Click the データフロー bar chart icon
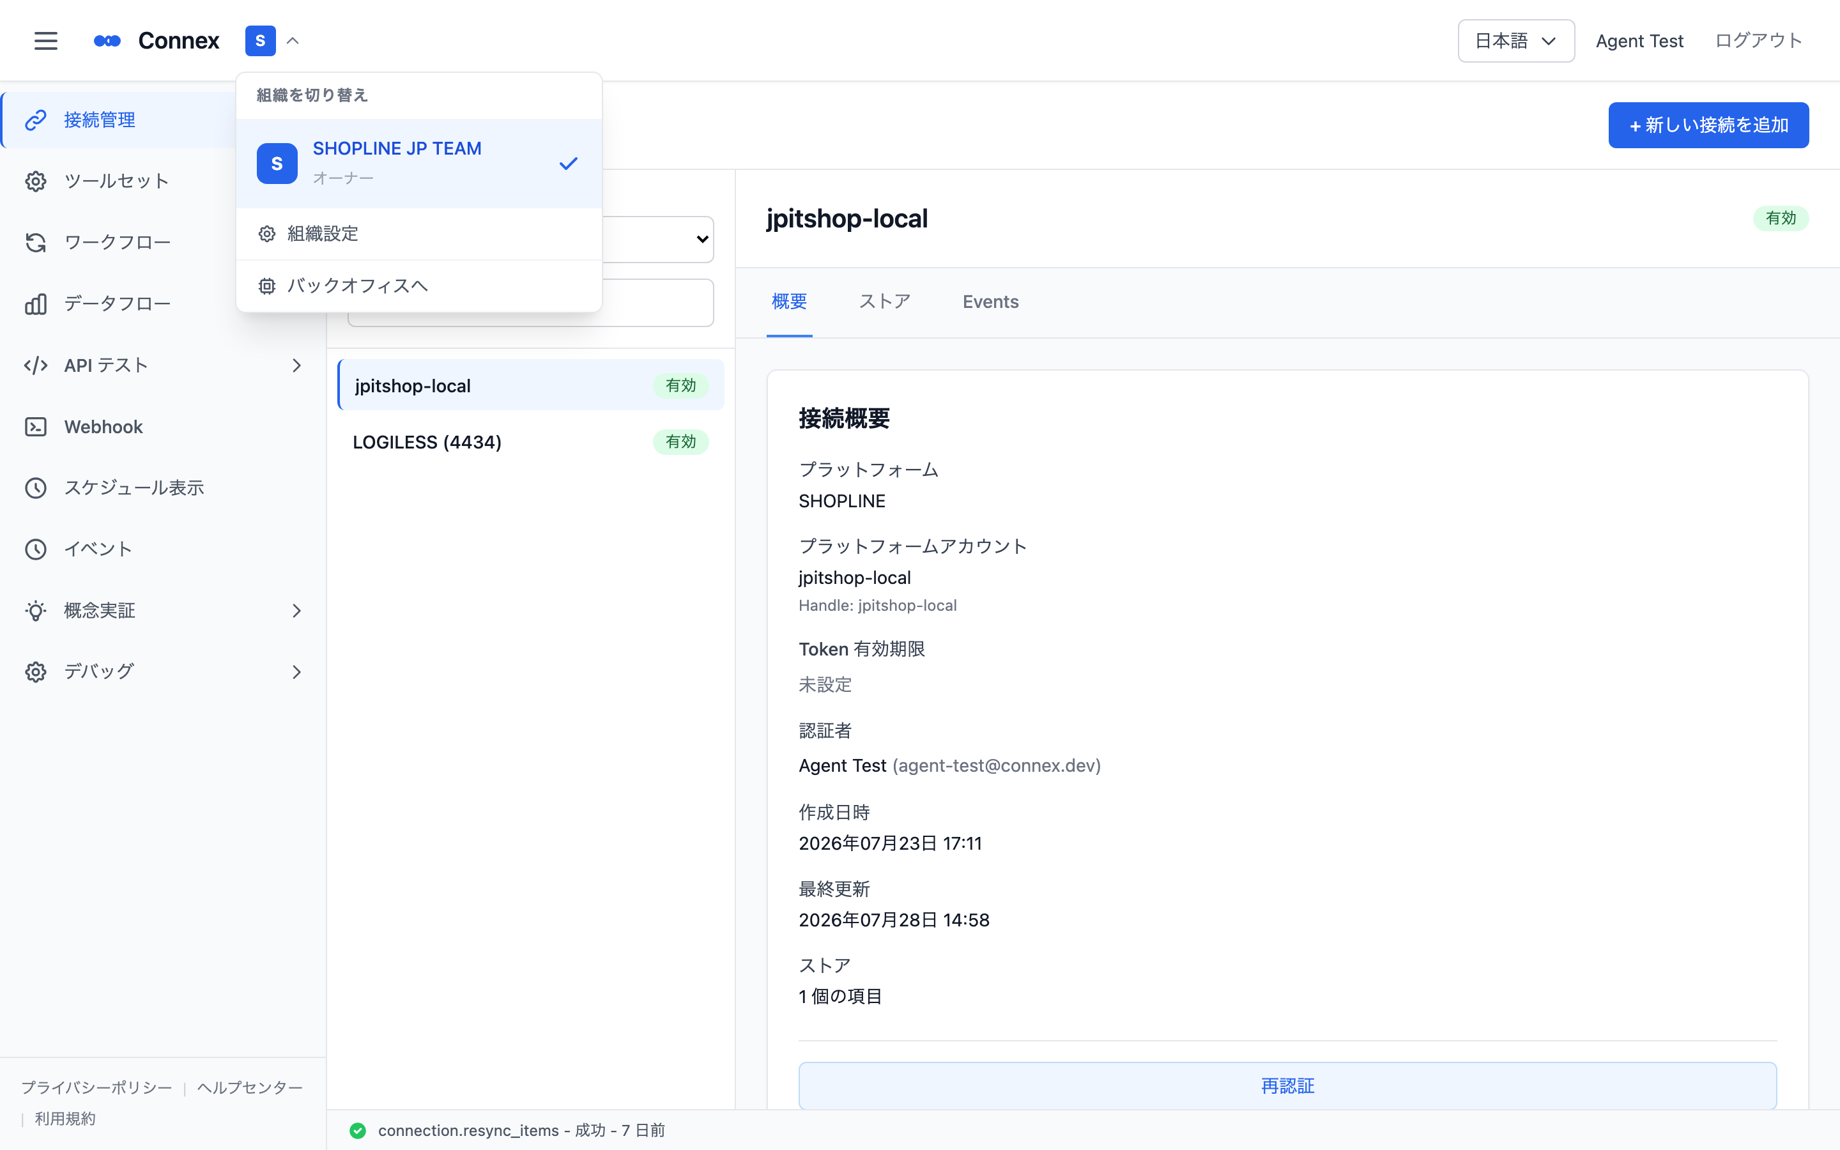The width and height of the screenshot is (1840, 1150). click(36, 304)
